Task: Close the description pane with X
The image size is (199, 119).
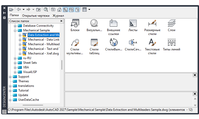Action: [x=195, y=94]
